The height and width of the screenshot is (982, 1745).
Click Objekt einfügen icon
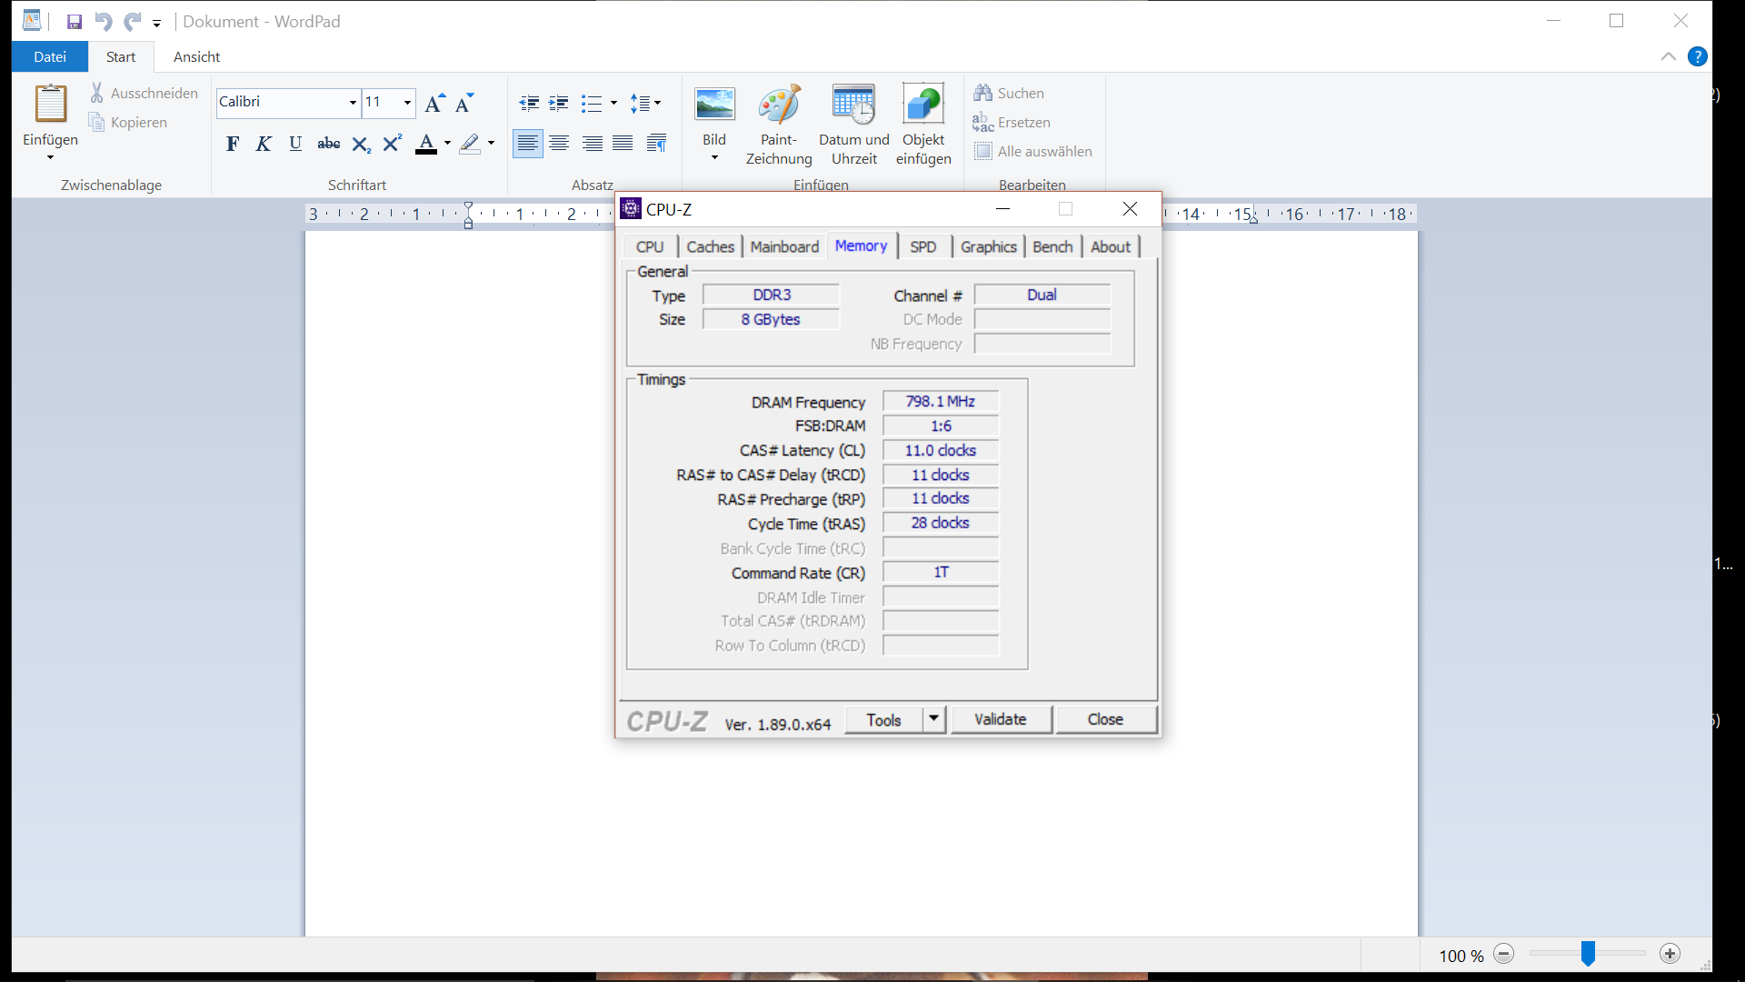pyautogui.click(x=922, y=105)
